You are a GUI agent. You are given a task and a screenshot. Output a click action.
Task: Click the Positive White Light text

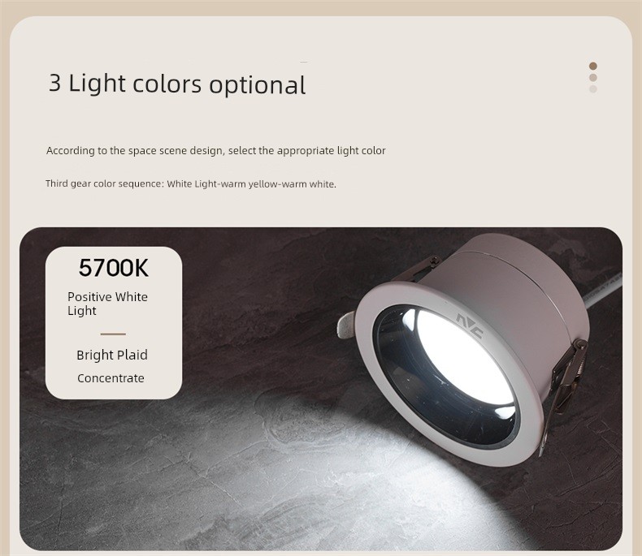tap(108, 304)
